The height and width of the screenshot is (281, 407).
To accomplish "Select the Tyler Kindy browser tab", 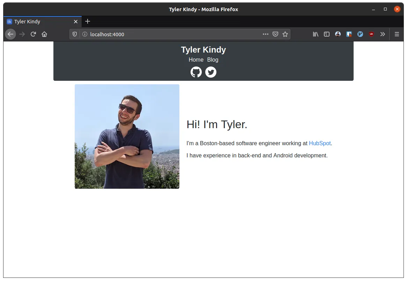I will click(43, 22).
